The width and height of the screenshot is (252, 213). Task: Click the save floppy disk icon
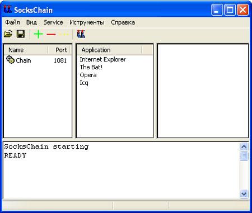(21, 34)
